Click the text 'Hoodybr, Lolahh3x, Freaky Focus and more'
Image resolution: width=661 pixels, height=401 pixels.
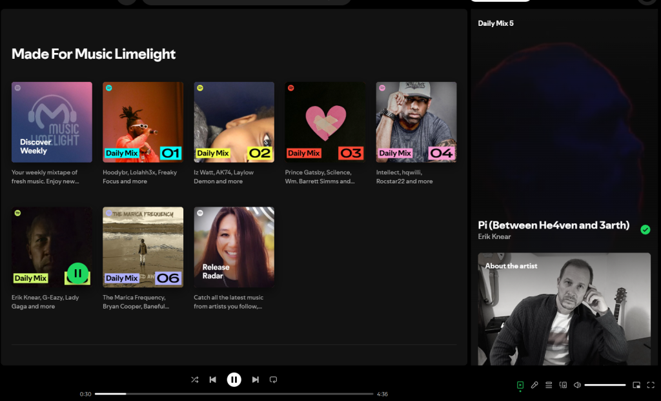coord(139,177)
